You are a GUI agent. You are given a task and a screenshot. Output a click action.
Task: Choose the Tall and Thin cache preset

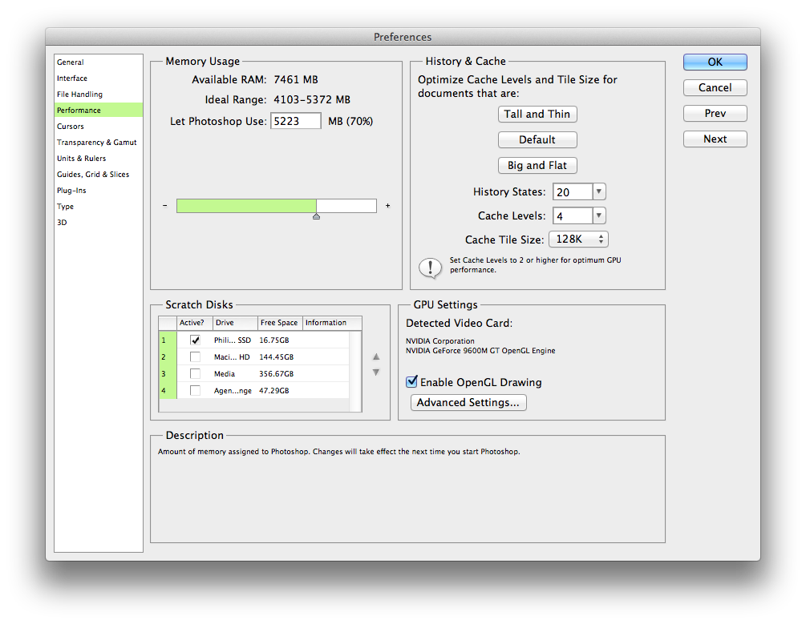(537, 114)
